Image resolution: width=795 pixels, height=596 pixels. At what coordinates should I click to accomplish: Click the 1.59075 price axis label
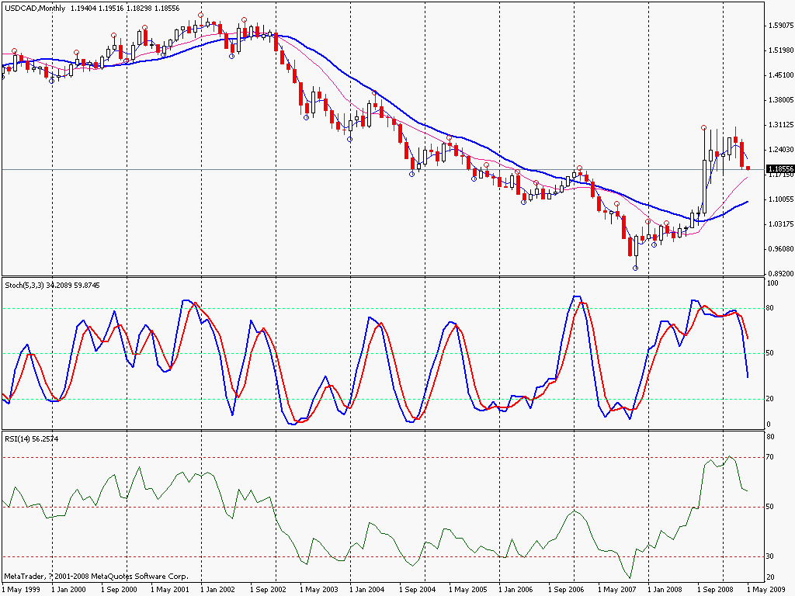tap(781, 25)
